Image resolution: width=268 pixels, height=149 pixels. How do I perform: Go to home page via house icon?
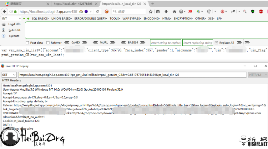point(174,12)
